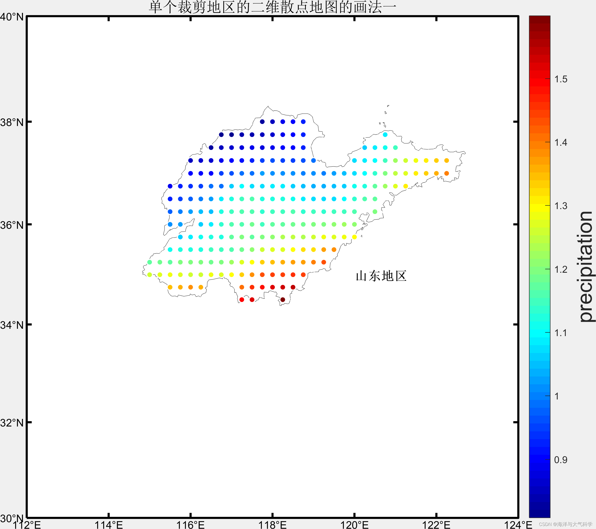The height and width of the screenshot is (529, 596).
Task: Click the 116°E longitude axis label
Action: (191, 525)
